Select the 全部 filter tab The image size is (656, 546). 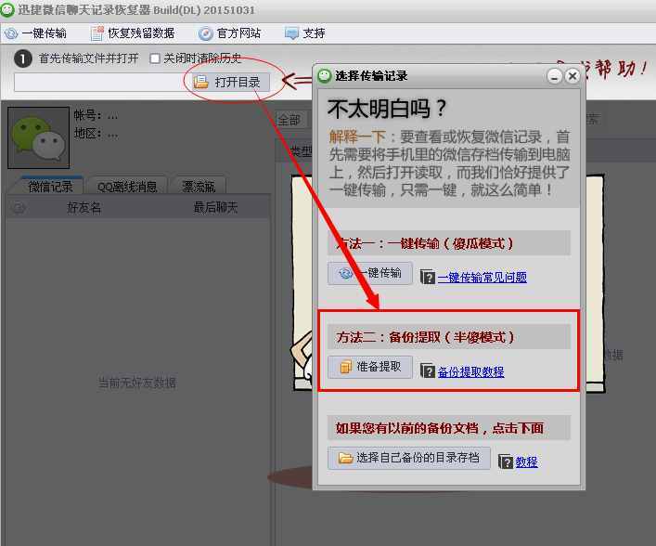tap(290, 120)
